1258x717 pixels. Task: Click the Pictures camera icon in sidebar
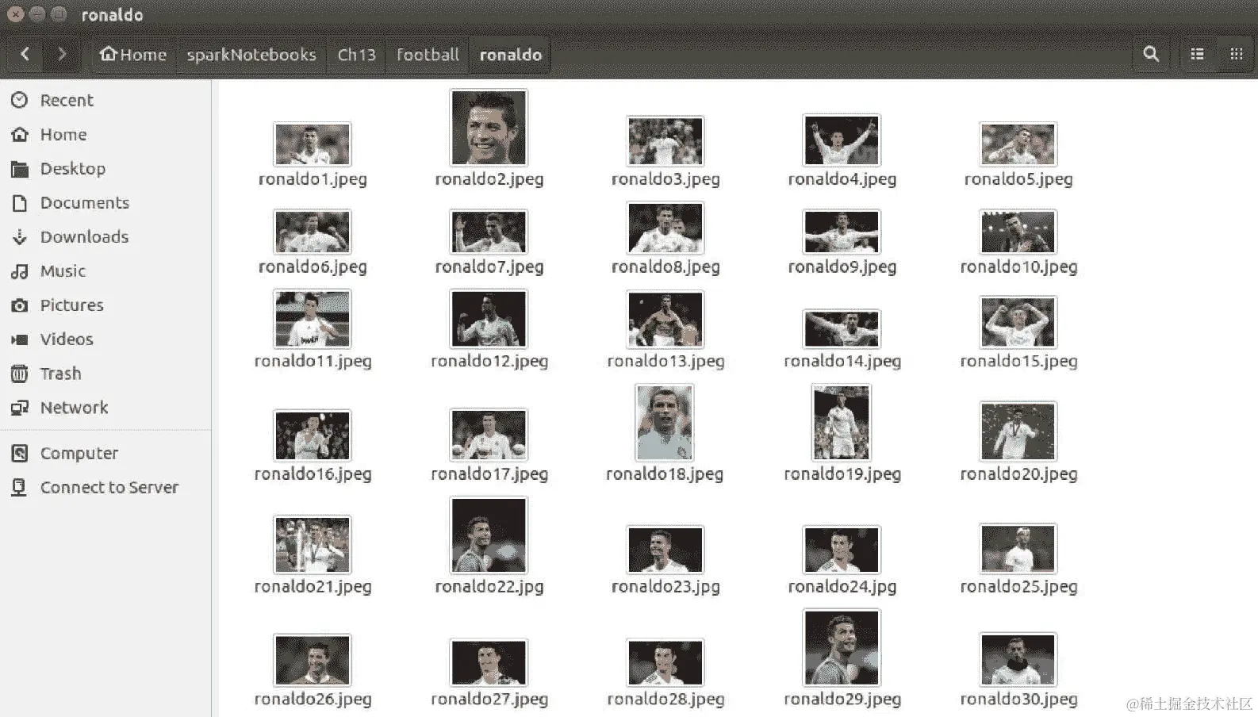[x=20, y=305]
